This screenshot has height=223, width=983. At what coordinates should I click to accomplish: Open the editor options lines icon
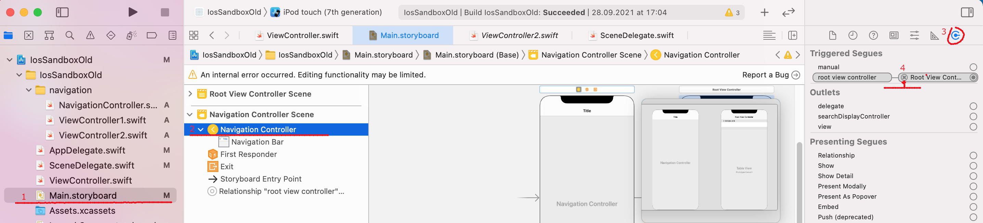point(769,36)
